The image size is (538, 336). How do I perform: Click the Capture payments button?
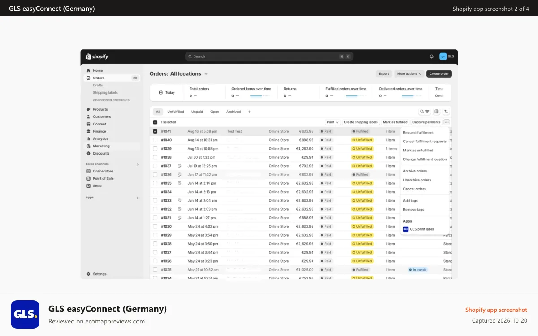point(426,122)
